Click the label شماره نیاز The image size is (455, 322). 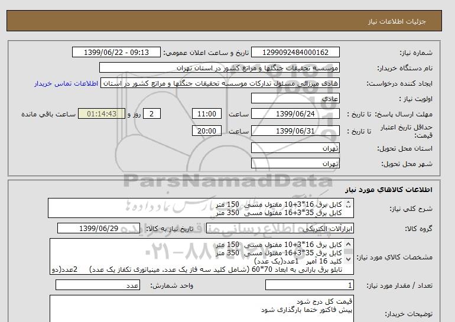(416, 53)
